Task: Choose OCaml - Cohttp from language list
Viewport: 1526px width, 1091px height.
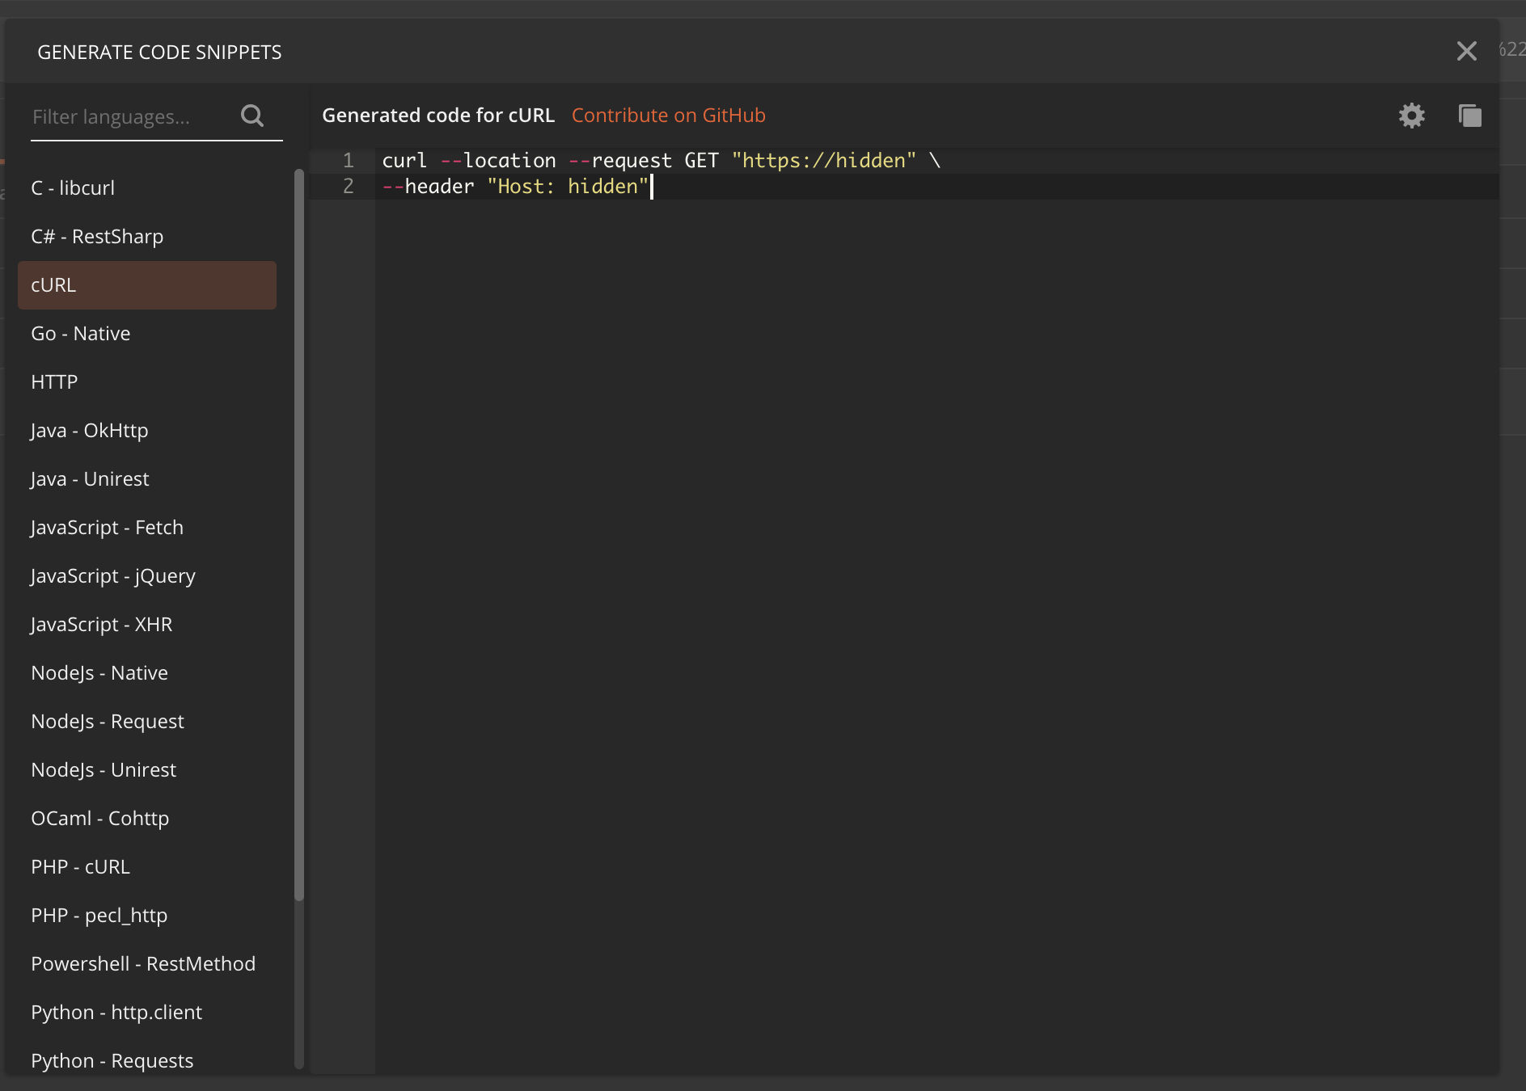Action: (99, 818)
